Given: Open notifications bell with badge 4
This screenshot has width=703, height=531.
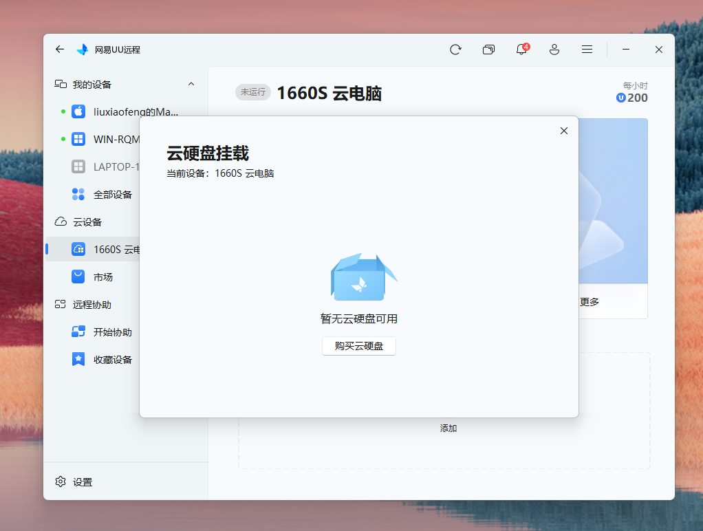Looking at the screenshot, I should 522,49.
